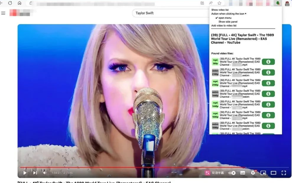Mute the video volume
The width and height of the screenshot is (292, 183).
click(x=45, y=173)
